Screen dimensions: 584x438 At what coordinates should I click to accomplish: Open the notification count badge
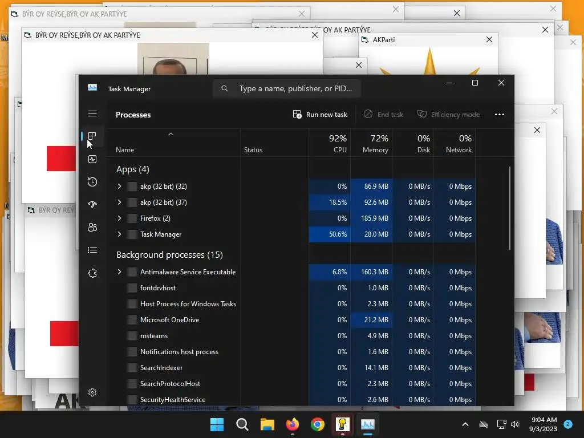click(x=568, y=424)
